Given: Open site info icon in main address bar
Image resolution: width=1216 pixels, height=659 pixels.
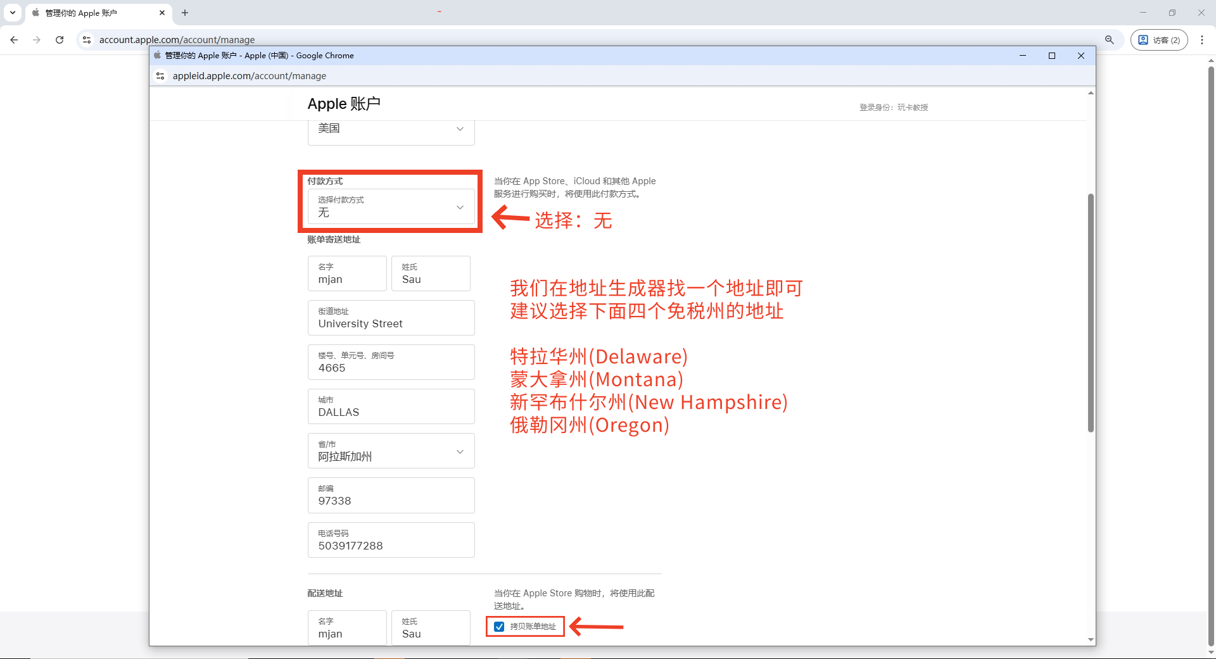Looking at the screenshot, I should pyautogui.click(x=87, y=40).
